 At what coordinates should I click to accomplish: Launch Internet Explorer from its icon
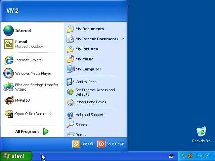pyautogui.click(x=9, y=60)
